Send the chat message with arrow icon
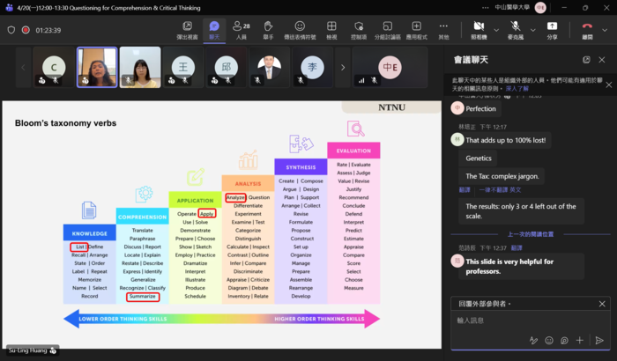The image size is (617, 361). click(599, 340)
